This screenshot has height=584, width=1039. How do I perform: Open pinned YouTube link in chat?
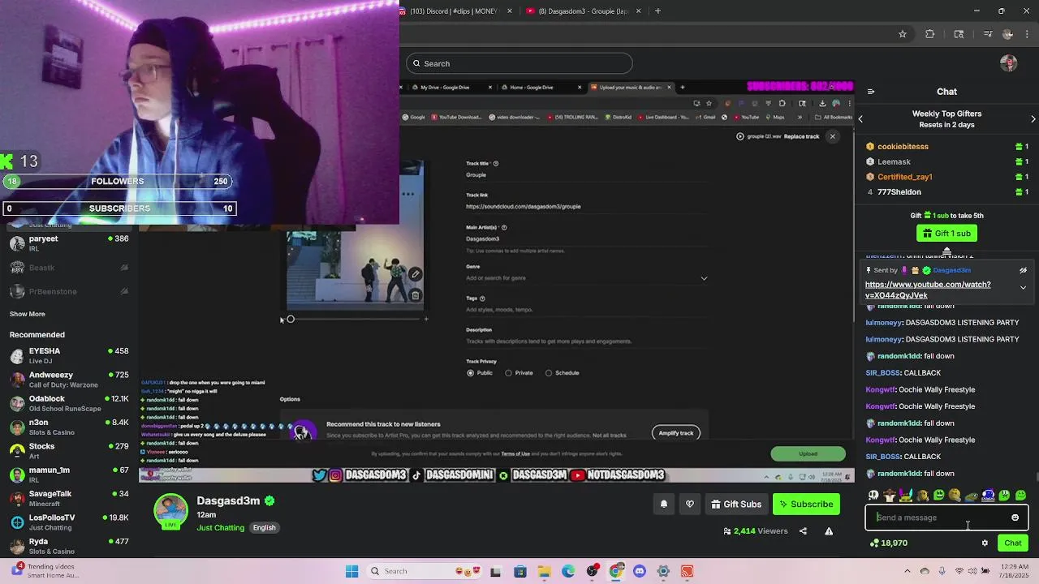pos(928,290)
